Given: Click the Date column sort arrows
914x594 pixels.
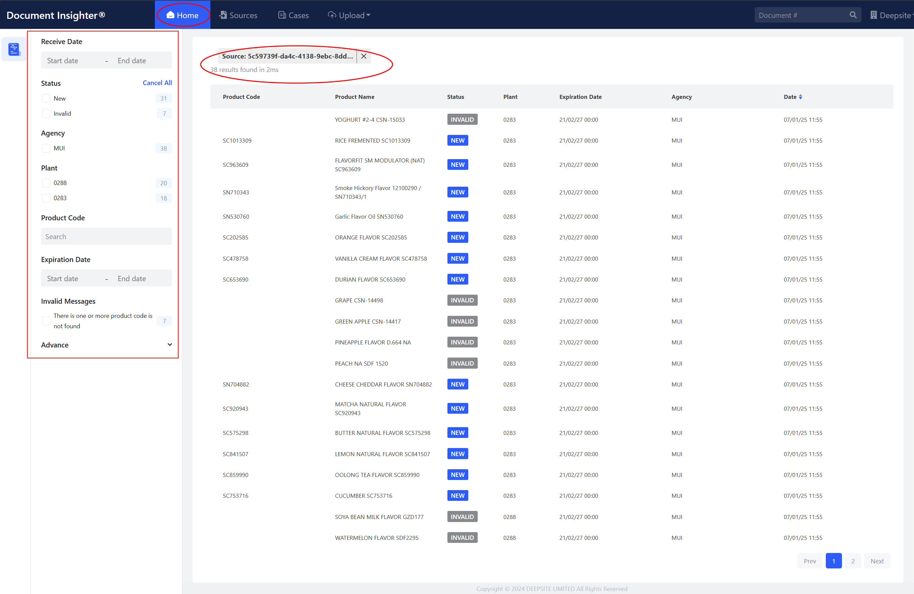Looking at the screenshot, I should pos(800,97).
